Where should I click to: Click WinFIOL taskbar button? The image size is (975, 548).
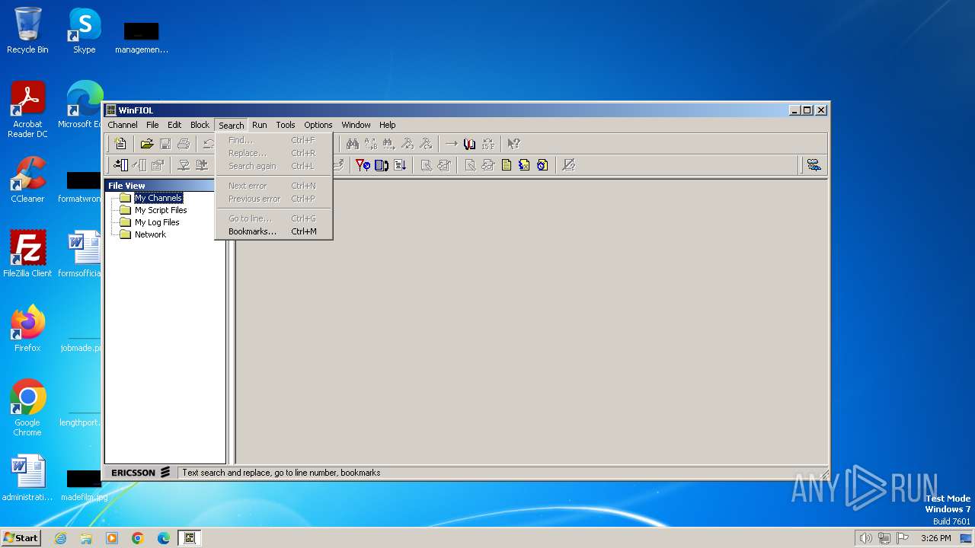pyautogui.click(x=190, y=538)
